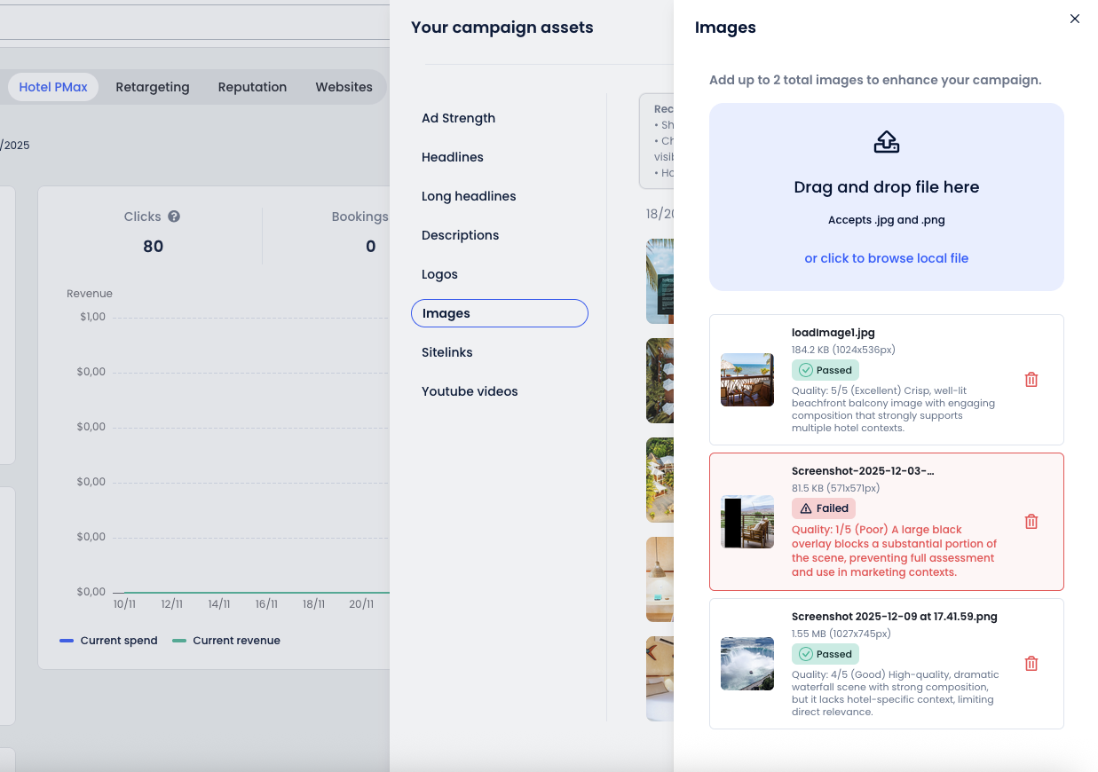Image resolution: width=1098 pixels, height=772 pixels.
Task: Delete the failed Screenshot-2025-12-03 image
Action: point(1031,522)
